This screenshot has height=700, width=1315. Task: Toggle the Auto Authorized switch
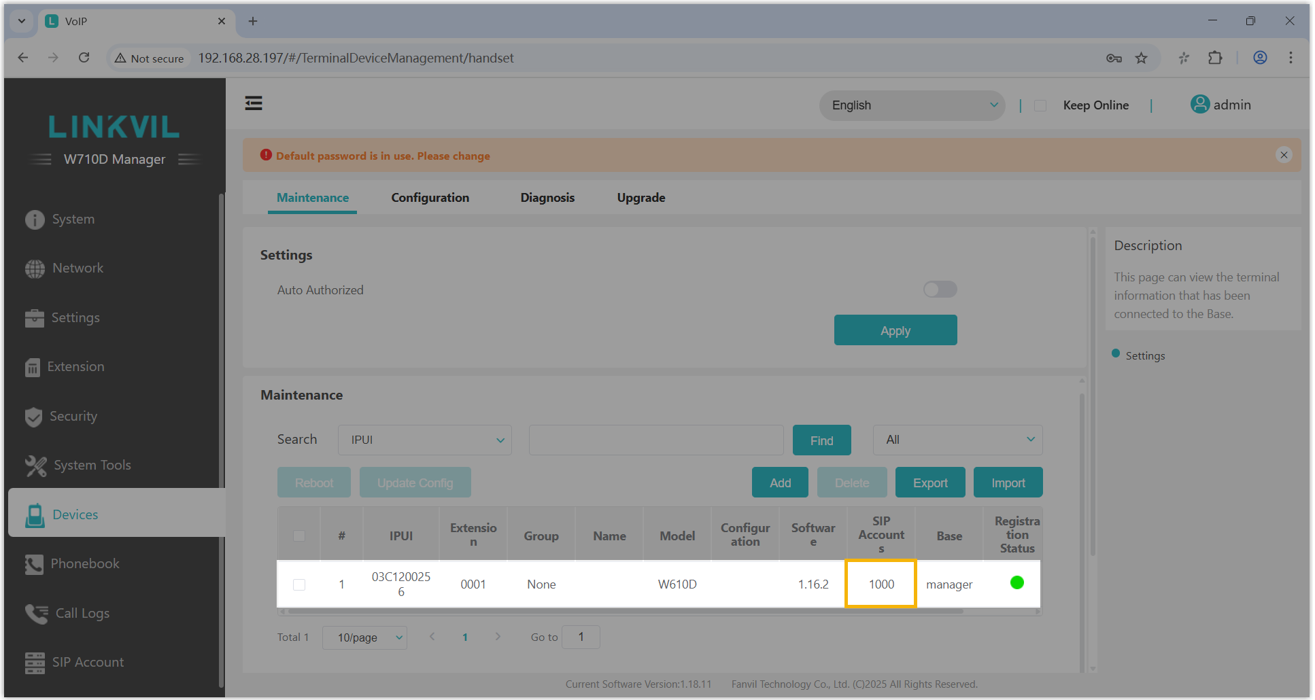(x=940, y=290)
